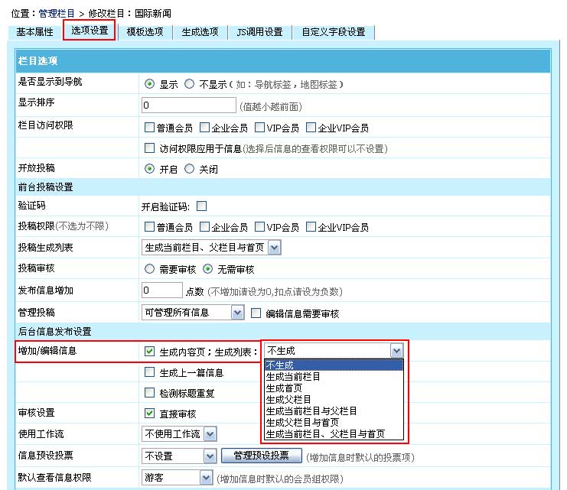Select 关闭 radio for 开放投稿
The height and width of the screenshot is (490, 567).
click(189, 169)
